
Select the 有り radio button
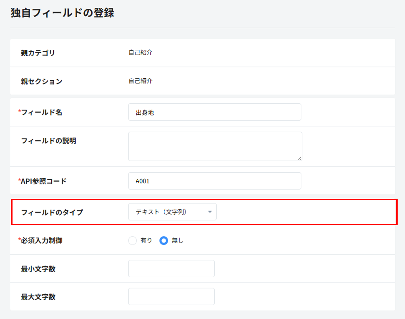(x=133, y=240)
